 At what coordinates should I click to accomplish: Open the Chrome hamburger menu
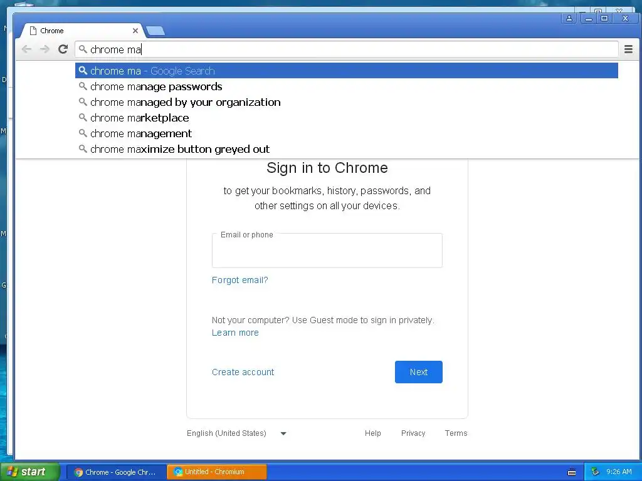[628, 49]
